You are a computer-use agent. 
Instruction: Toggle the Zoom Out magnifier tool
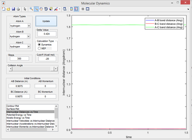36,9
